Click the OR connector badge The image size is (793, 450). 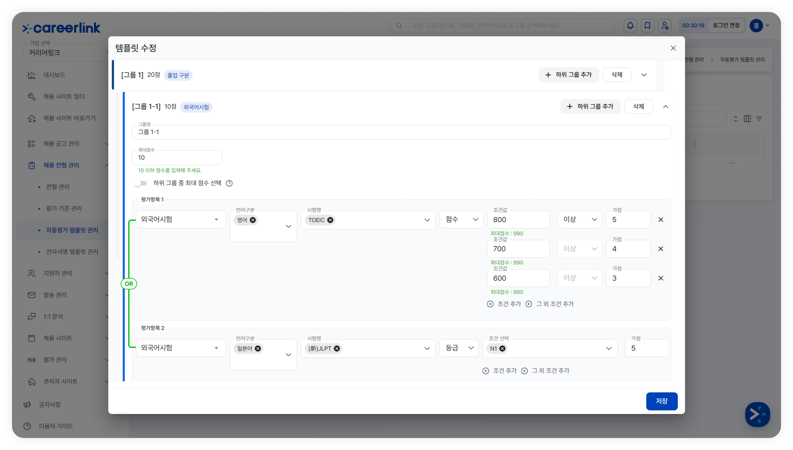129,284
